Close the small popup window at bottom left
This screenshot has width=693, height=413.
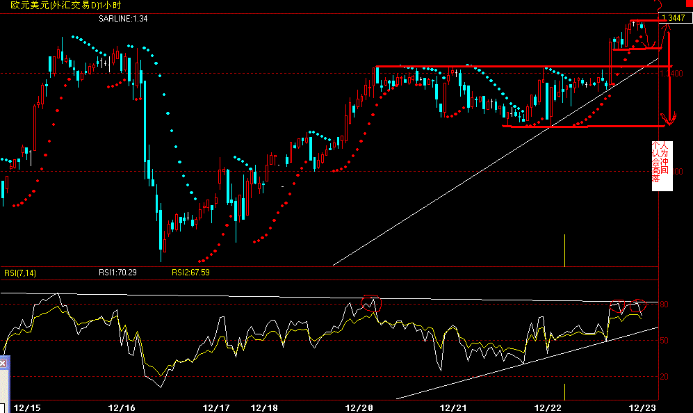click(x=3, y=362)
